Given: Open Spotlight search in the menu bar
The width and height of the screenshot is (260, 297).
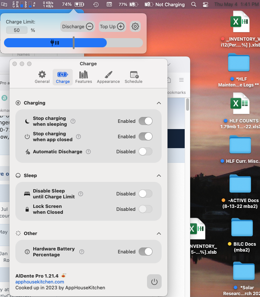Looking at the screenshot, I should click(x=193, y=4).
